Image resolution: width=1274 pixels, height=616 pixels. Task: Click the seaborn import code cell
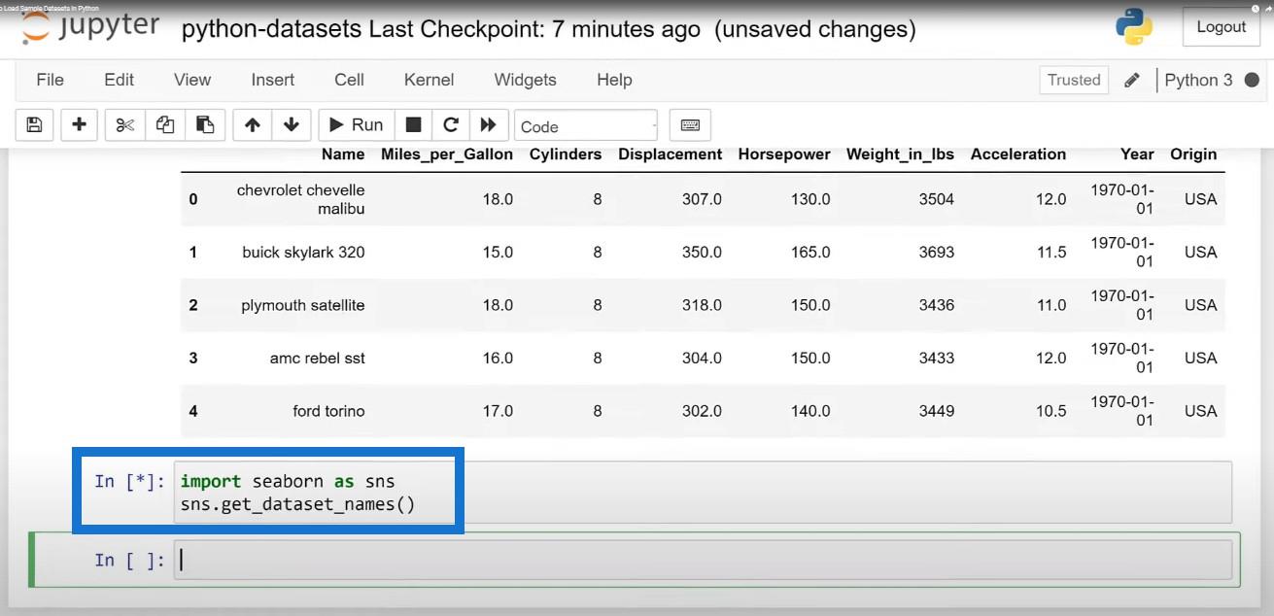703,493
